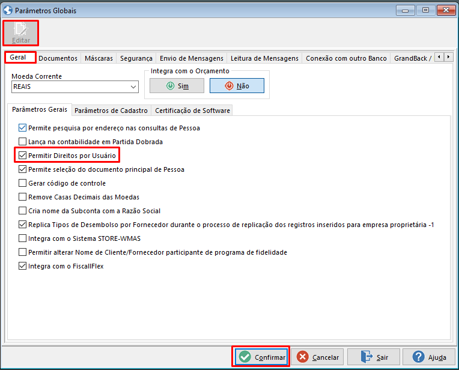Check Gerar código de controle
Viewport: 459px width, 370px height.
click(22, 183)
